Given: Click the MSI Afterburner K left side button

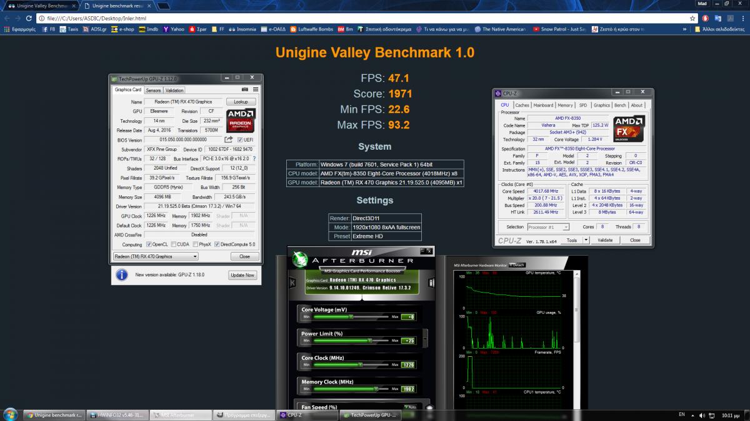Looking at the screenshot, I should (293, 283).
